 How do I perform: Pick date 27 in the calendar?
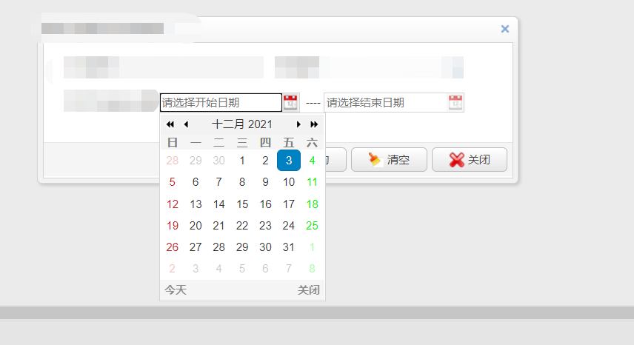pos(196,247)
